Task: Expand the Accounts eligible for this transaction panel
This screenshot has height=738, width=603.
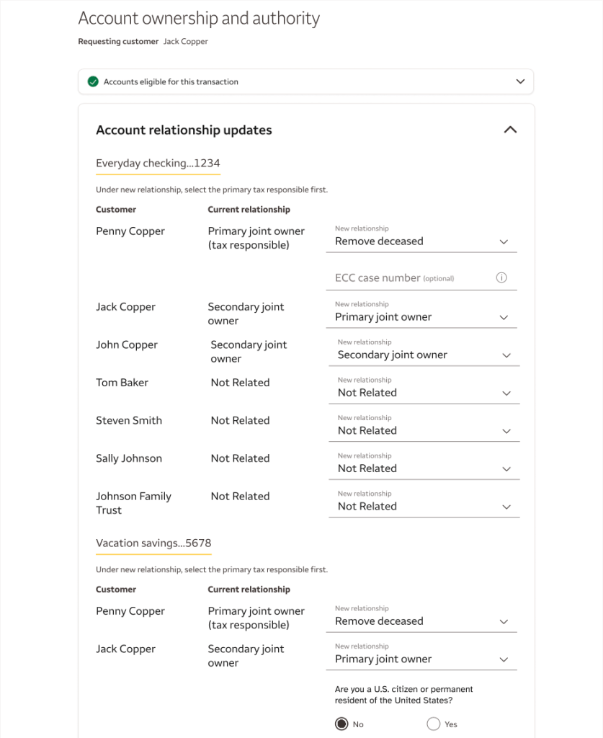Action: [520, 81]
